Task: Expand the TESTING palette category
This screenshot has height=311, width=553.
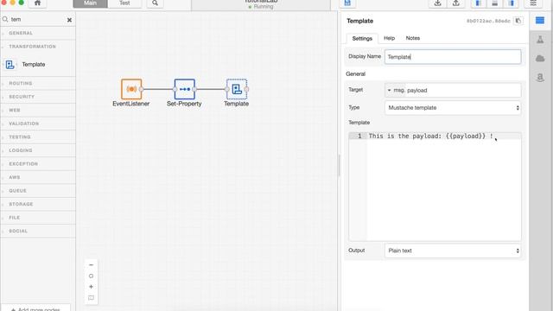Action: (38, 136)
